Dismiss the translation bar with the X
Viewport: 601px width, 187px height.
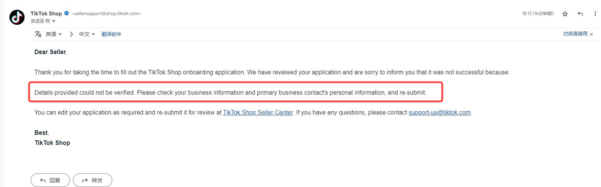(x=592, y=35)
